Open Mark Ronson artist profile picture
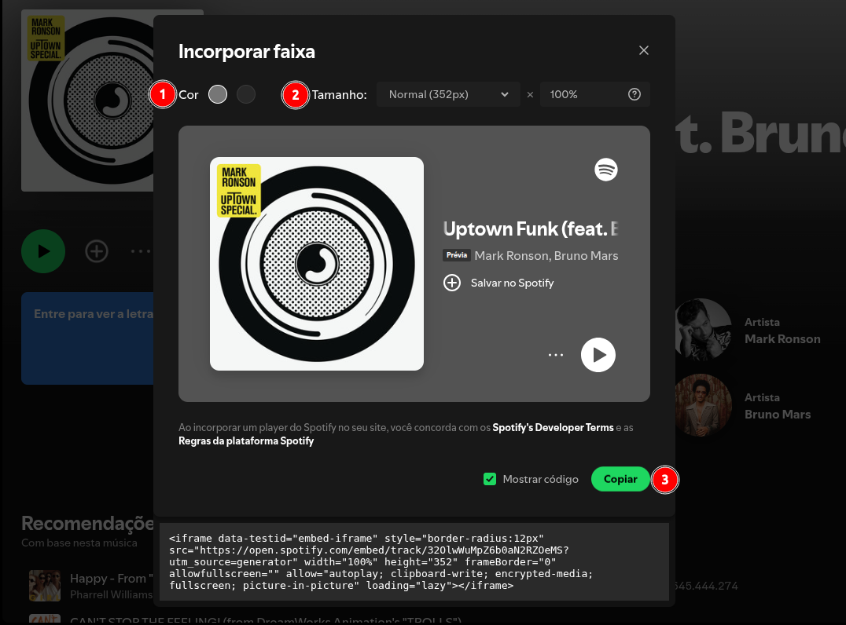Image resolution: width=846 pixels, height=625 pixels. pos(704,330)
